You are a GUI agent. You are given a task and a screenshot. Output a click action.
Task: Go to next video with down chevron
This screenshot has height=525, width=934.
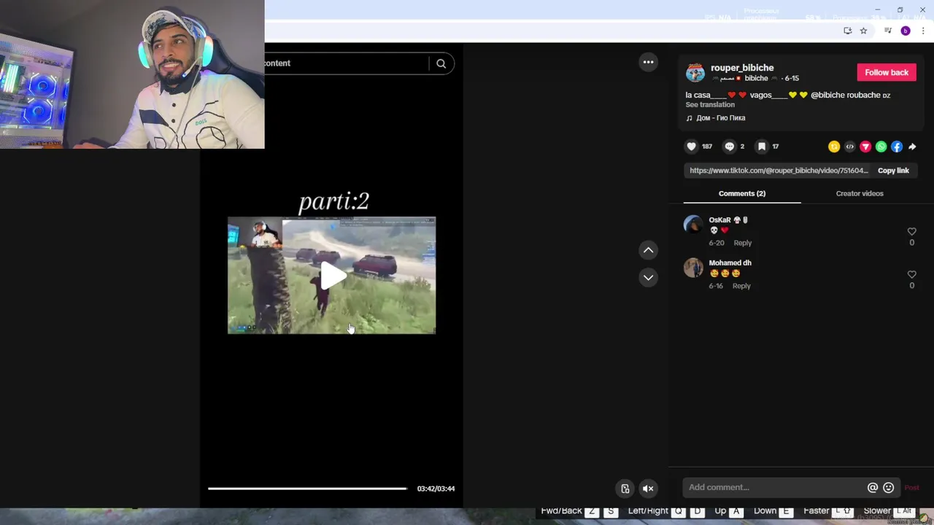[x=648, y=277]
